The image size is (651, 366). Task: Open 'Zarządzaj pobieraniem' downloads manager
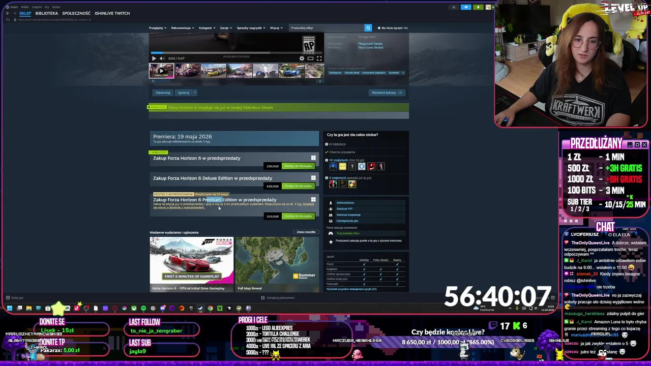279,298
